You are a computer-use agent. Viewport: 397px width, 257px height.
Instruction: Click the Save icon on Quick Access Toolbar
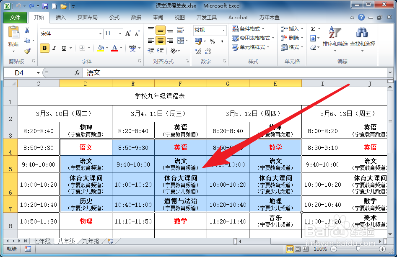[45, 5]
